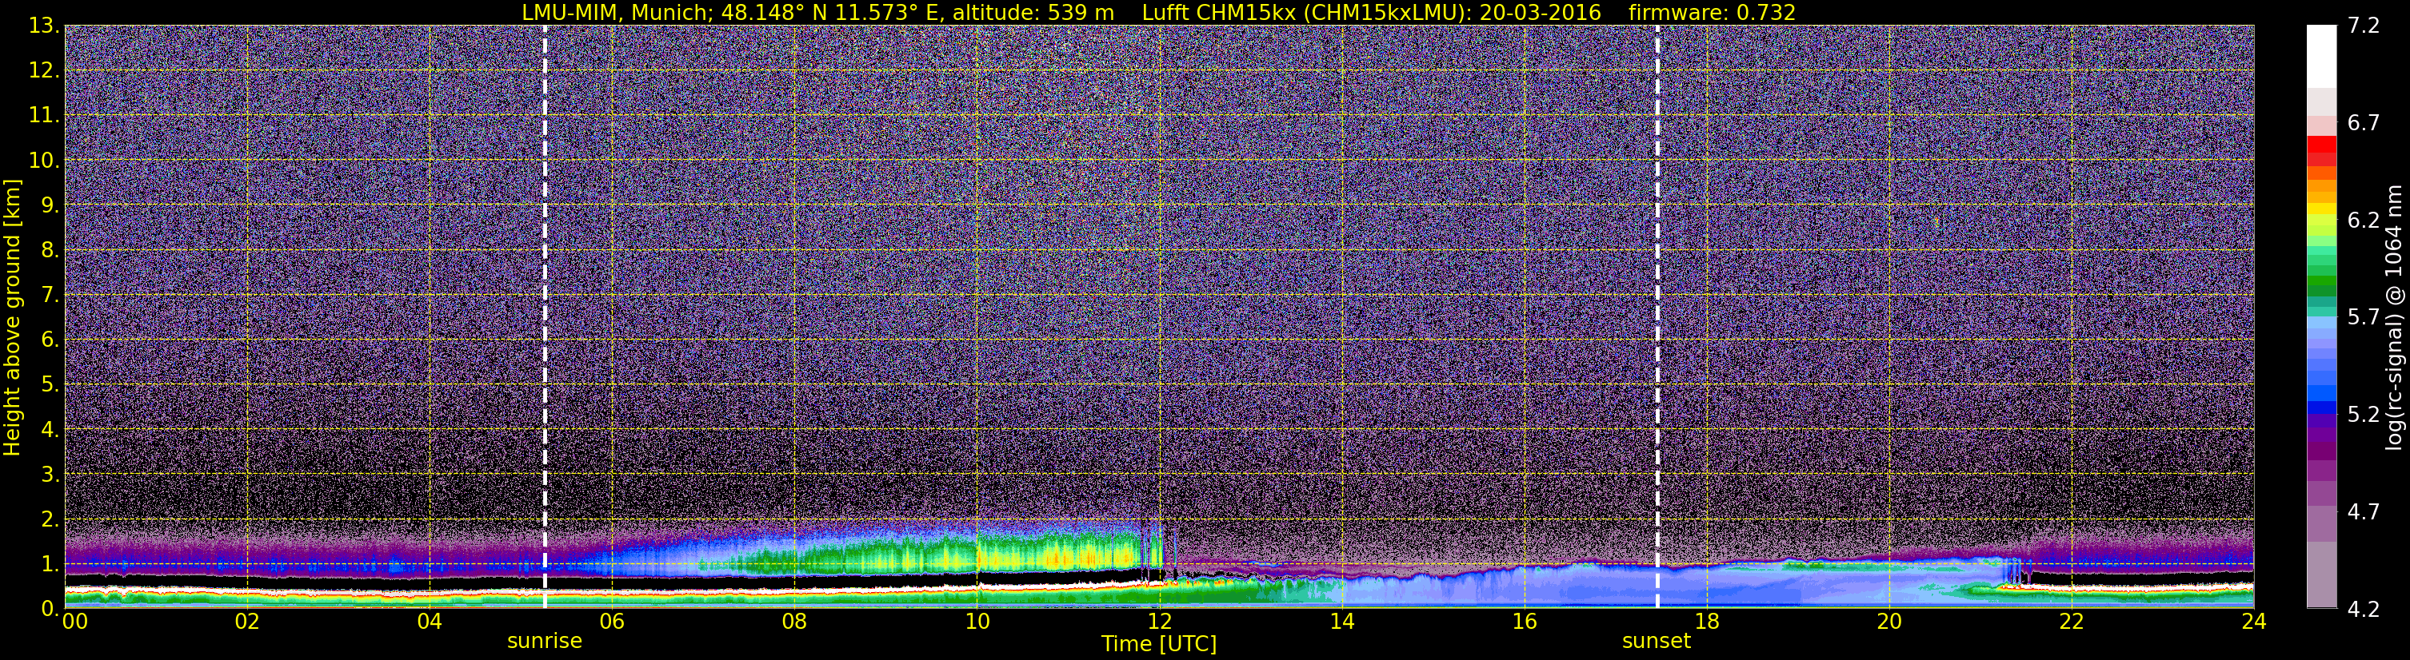The height and width of the screenshot is (660, 2410).
Task: Click the height tick label '11.'
Action: point(44,115)
